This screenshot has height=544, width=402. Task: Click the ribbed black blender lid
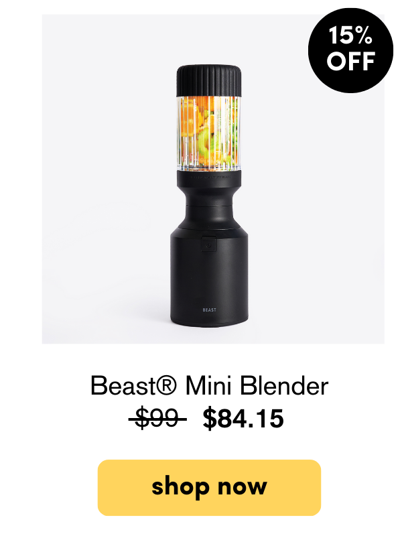[x=209, y=80]
